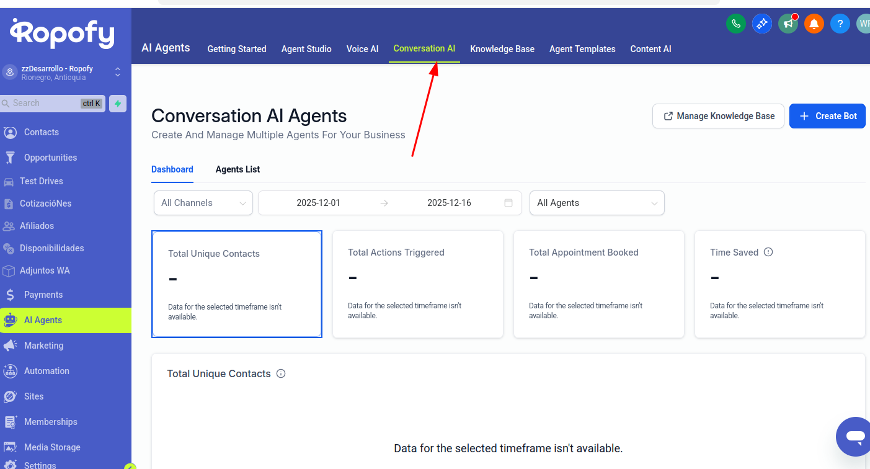The height and width of the screenshot is (469, 870).
Task: Click the lightning bolt quick actions icon
Action: (x=118, y=104)
